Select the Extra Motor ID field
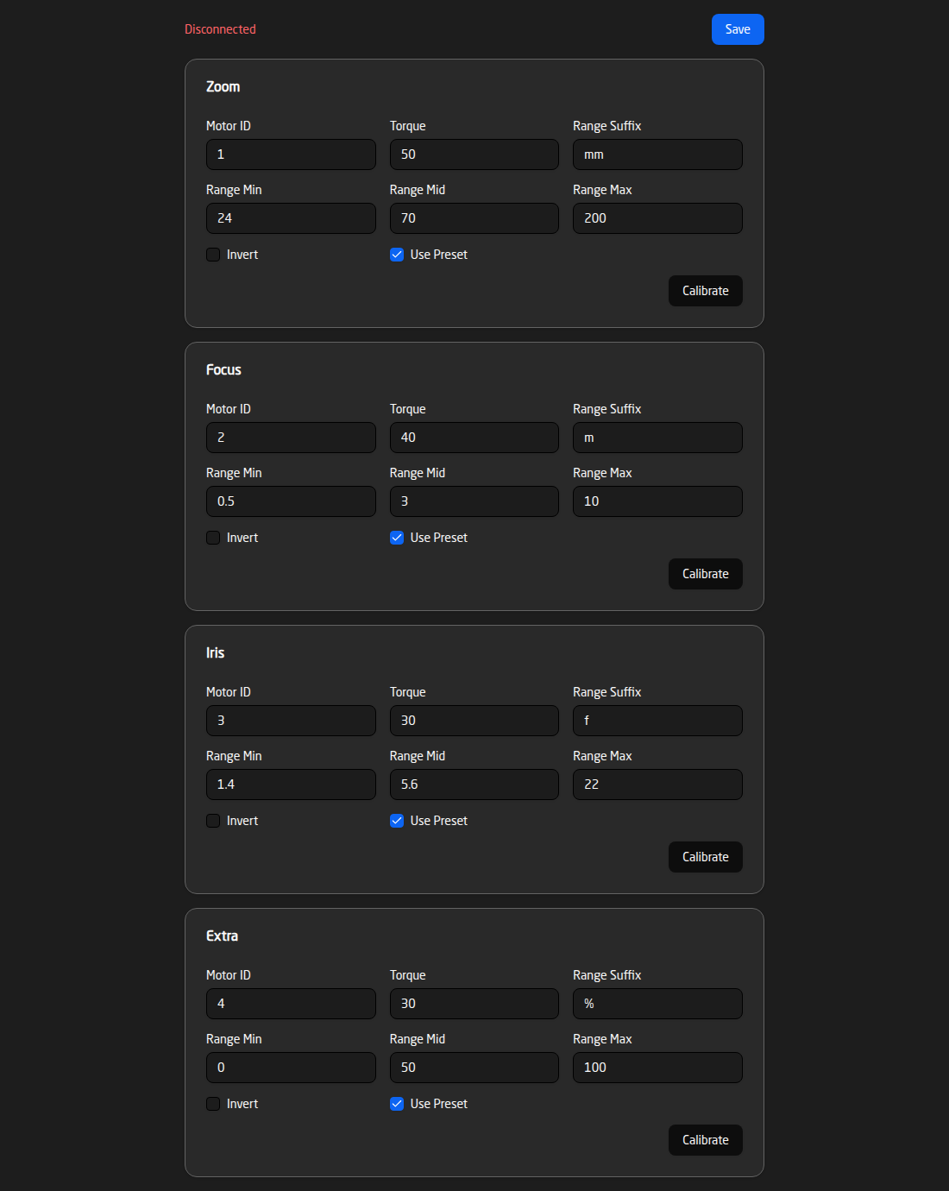This screenshot has width=949, height=1191. tap(291, 1004)
